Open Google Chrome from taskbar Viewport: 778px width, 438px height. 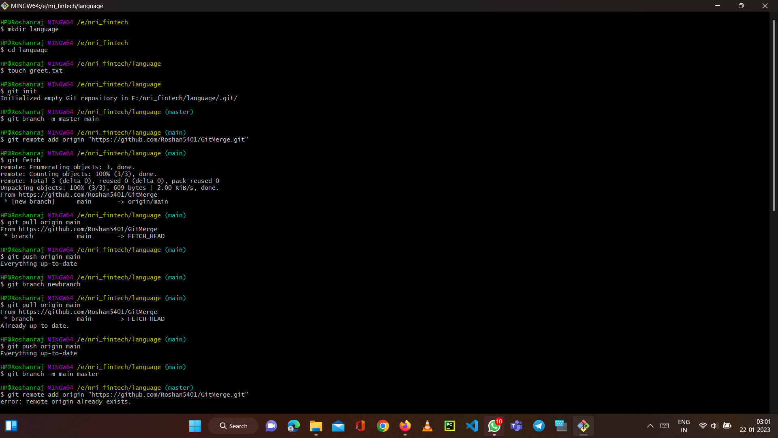coord(383,426)
